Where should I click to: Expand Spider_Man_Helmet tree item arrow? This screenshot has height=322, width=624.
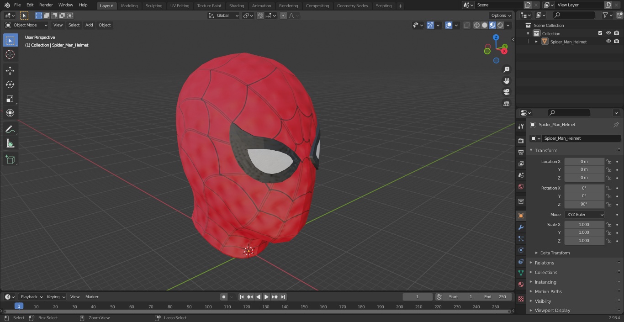[x=536, y=42]
